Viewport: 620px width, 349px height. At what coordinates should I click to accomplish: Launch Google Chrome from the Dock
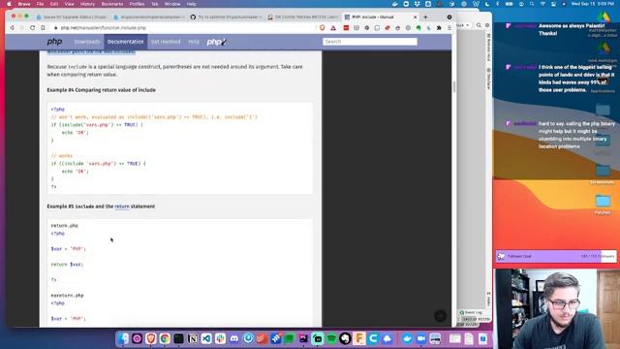[165, 338]
